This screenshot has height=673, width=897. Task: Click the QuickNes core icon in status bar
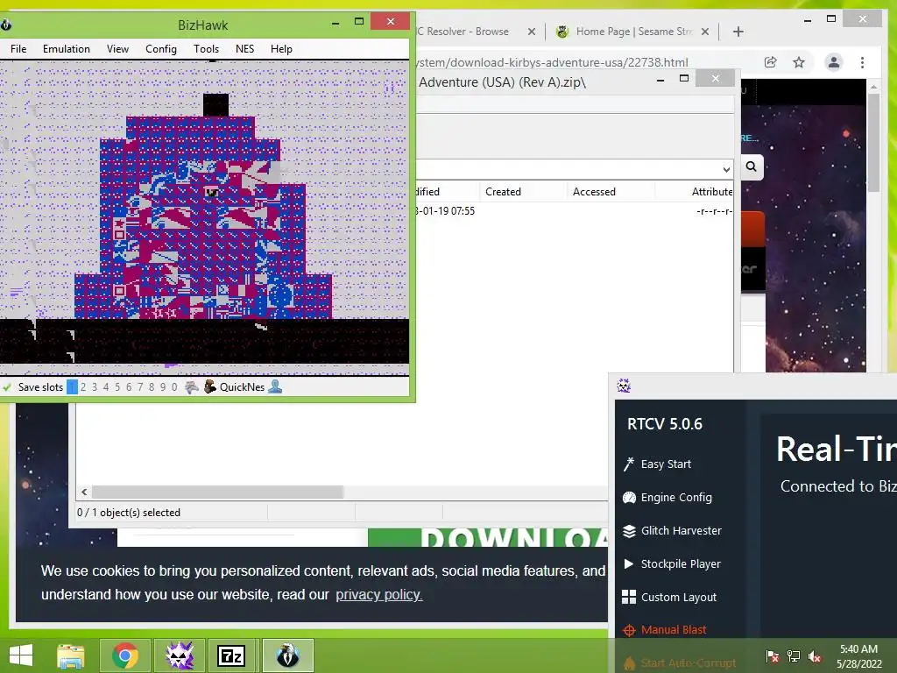[210, 386]
